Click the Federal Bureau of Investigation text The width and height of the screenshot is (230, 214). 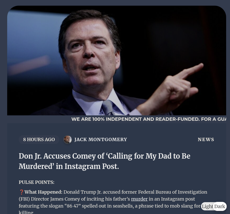point(173,192)
